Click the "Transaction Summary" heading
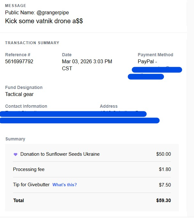 pyautogui.click(x=32, y=43)
